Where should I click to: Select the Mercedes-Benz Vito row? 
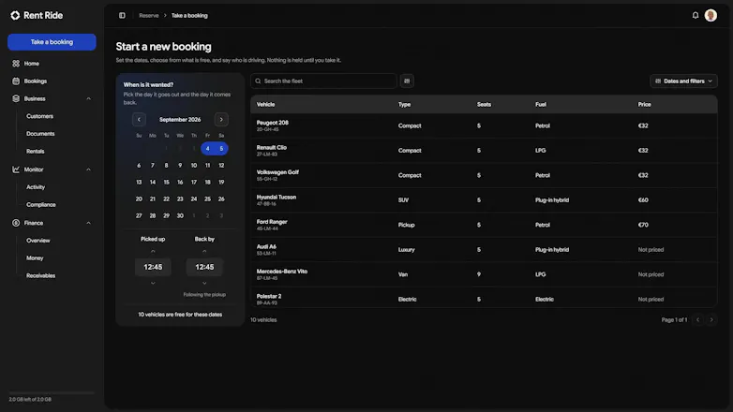(484, 274)
